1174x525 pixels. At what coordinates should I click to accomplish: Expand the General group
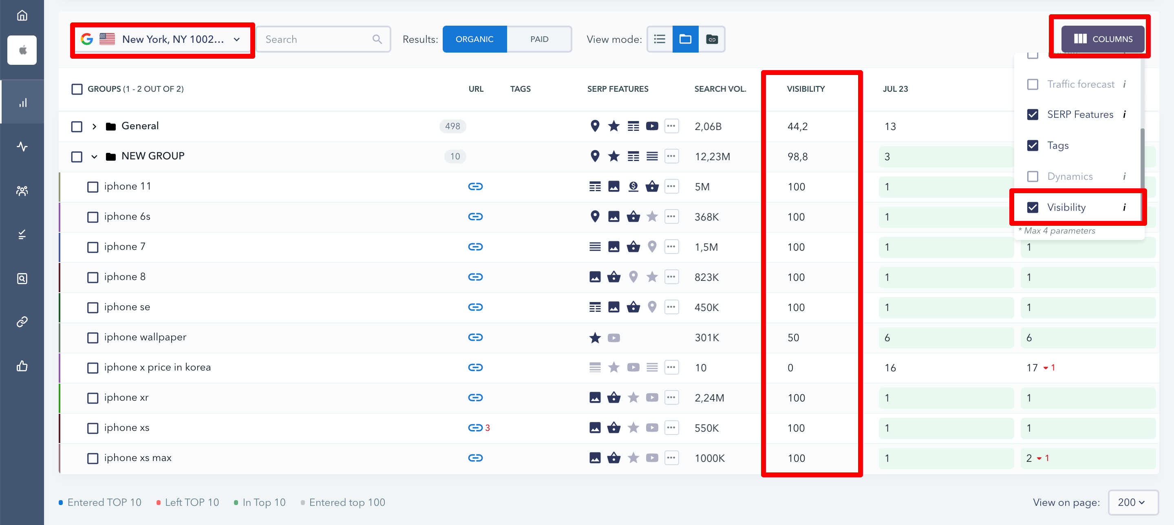pyautogui.click(x=94, y=126)
